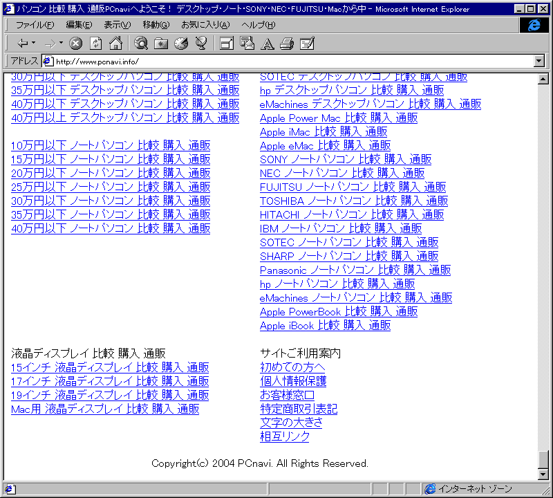Open the 40万円以上 デスクトップパソコン link
This screenshot has height=498, width=553.
tap(125, 118)
